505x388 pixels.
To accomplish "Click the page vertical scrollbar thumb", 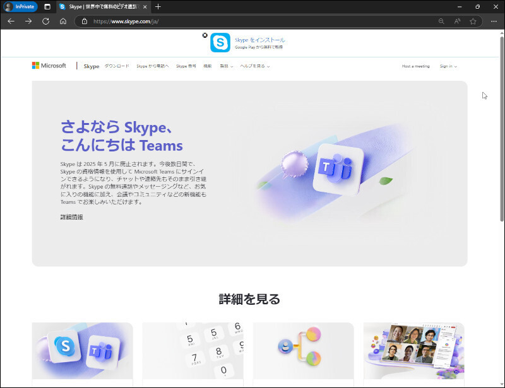I will click(502, 129).
